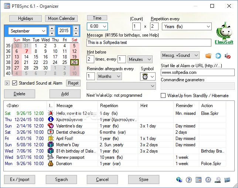The width and height of the screenshot is (238, 188).
Task: Click the Cancel button
Action: coord(102,180)
